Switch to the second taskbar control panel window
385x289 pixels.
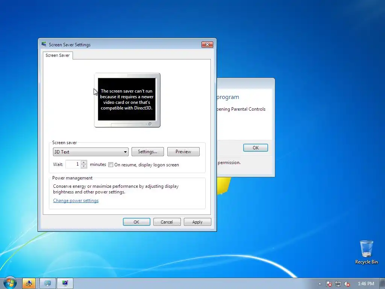pos(48,283)
